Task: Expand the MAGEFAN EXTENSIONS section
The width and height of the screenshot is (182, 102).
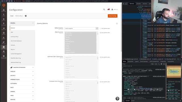Action: coord(22,67)
